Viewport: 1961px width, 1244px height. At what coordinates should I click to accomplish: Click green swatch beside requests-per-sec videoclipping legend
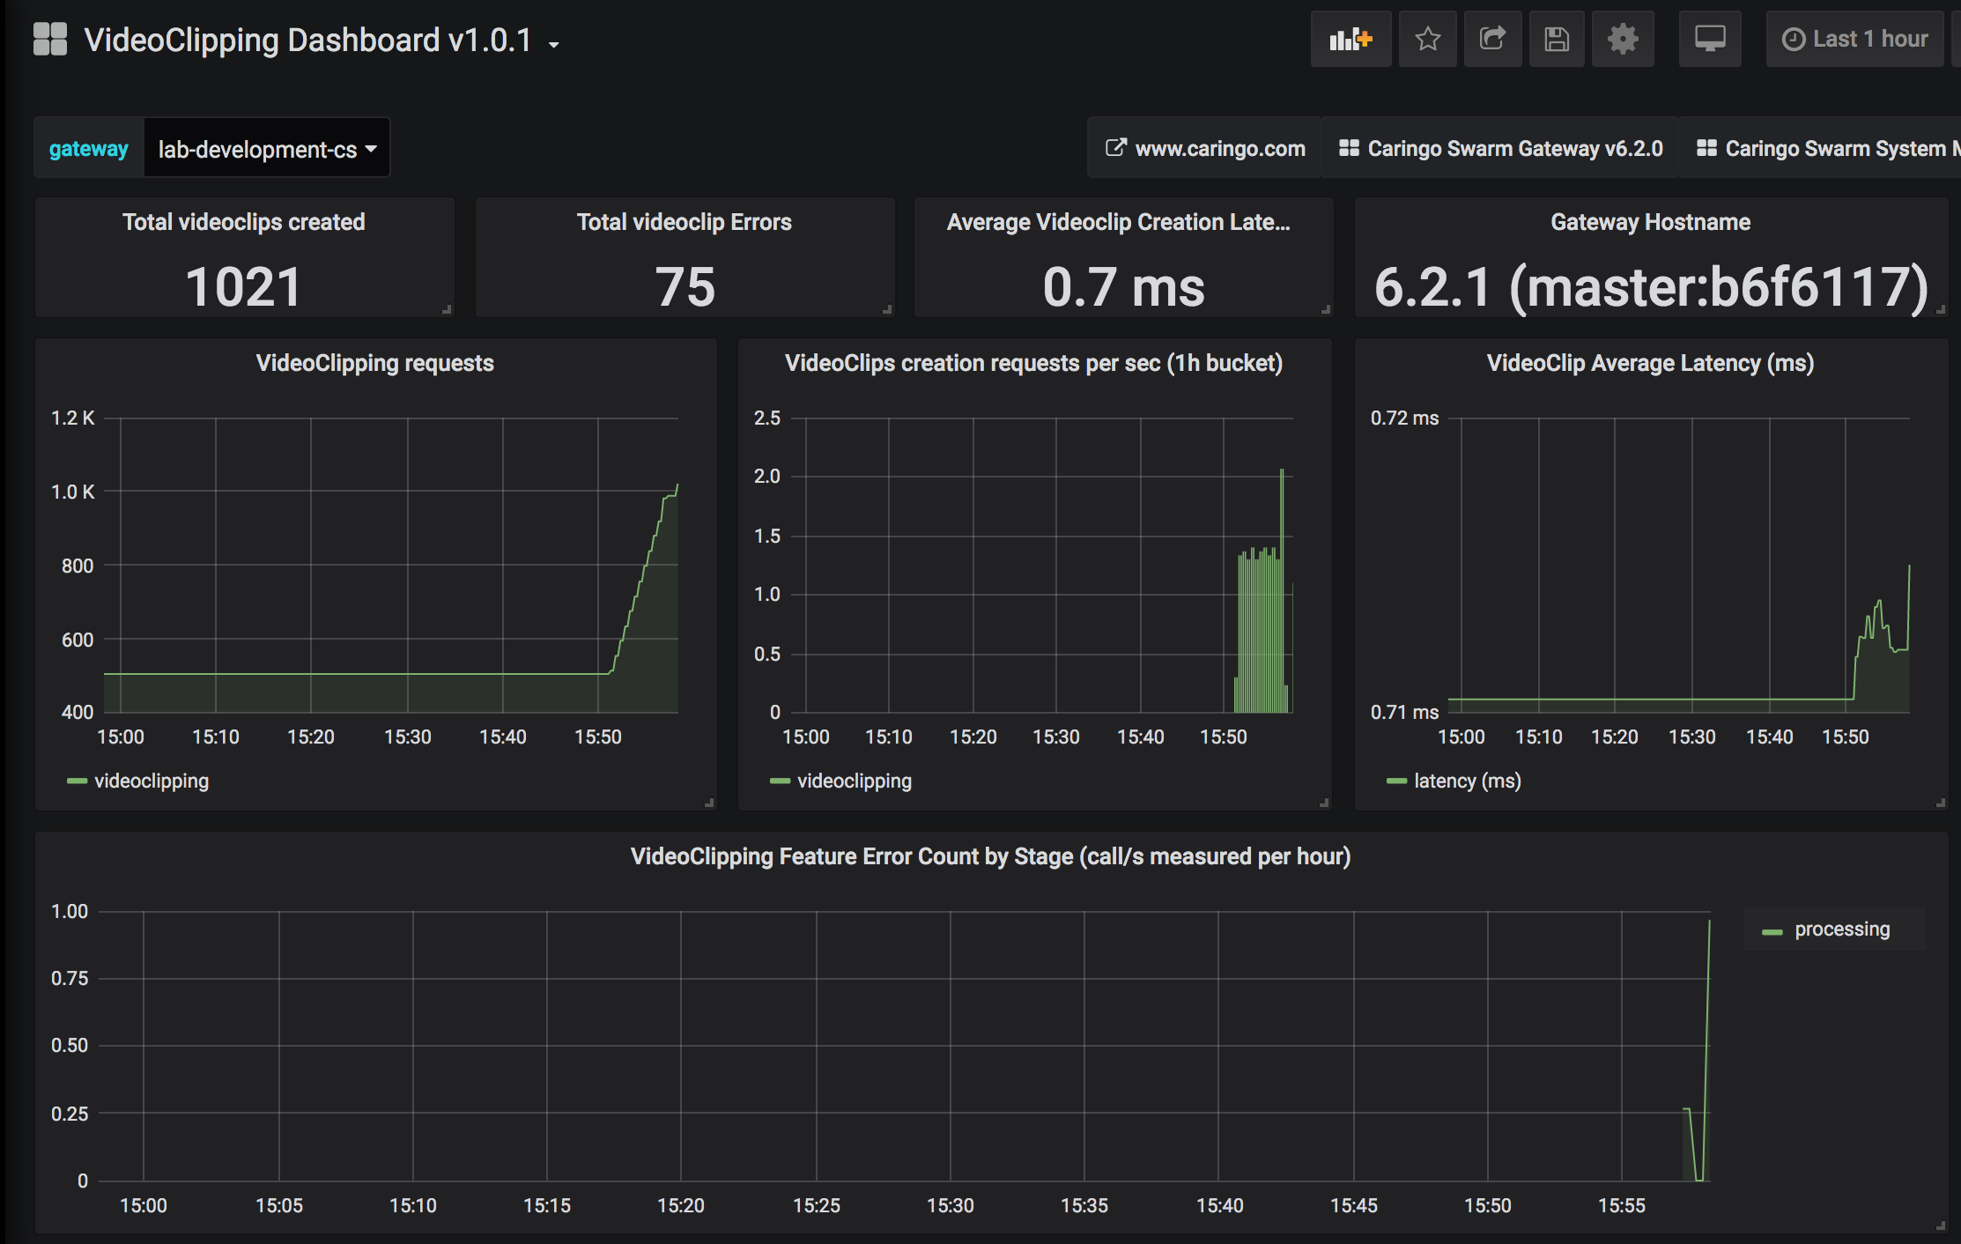(x=780, y=781)
